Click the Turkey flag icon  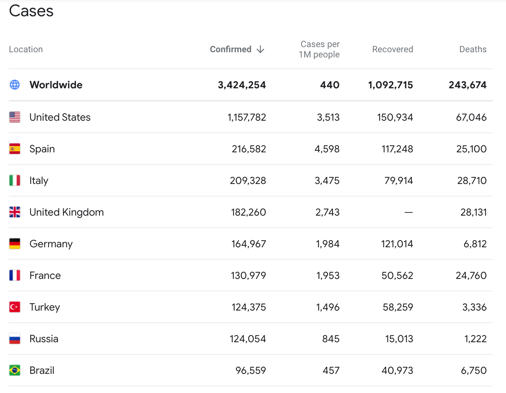[15, 307]
